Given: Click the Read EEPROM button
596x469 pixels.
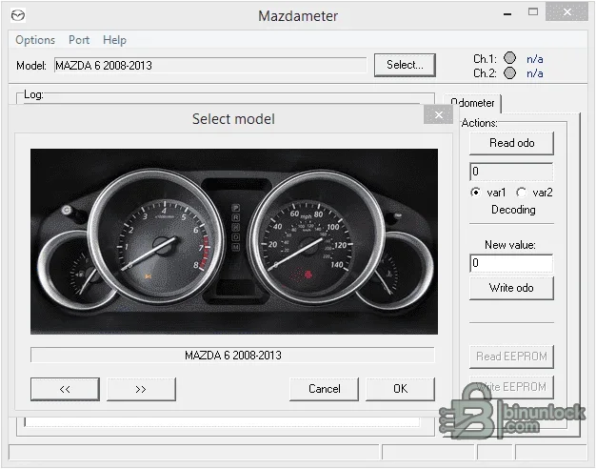Looking at the screenshot, I should click(x=511, y=357).
